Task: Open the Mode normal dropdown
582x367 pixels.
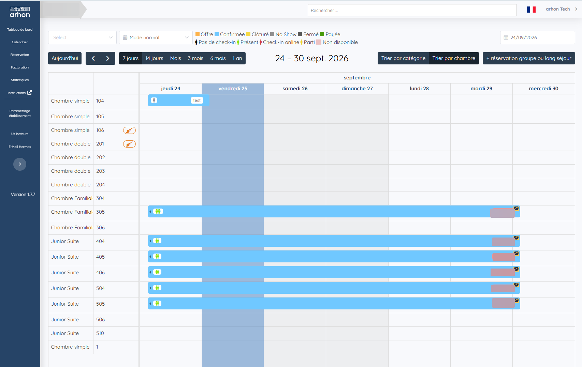Action: point(156,37)
